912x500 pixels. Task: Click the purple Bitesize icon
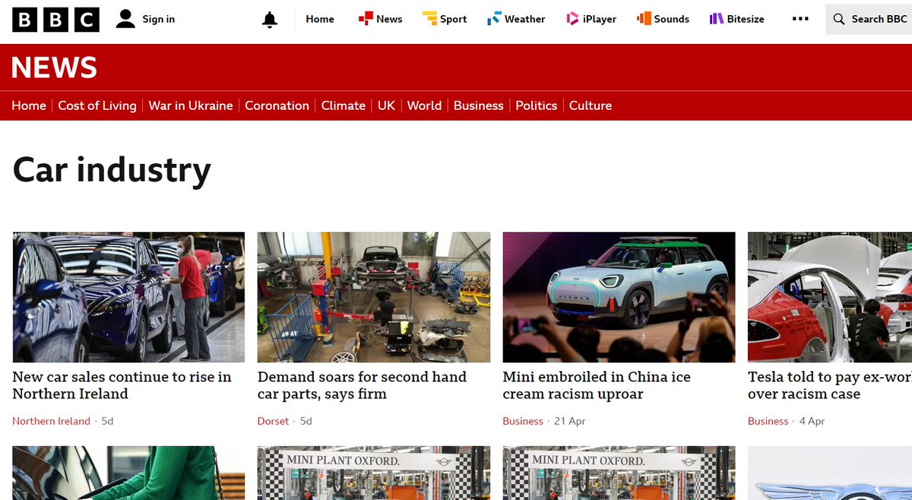(716, 19)
